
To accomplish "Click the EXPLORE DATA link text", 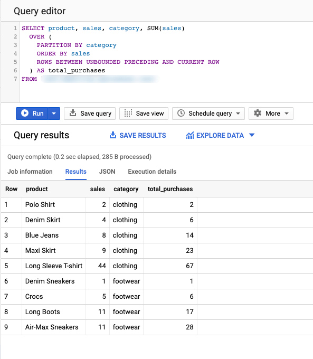I will [x=220, y=135].
